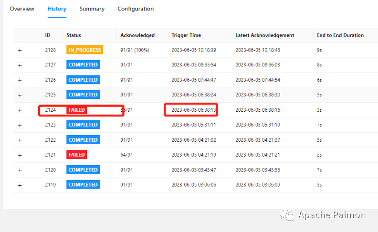Viewport: 378px width, 232px height.
Task: Click trigger time 2023-06-05 04:21:19
Action: [194, 155]
